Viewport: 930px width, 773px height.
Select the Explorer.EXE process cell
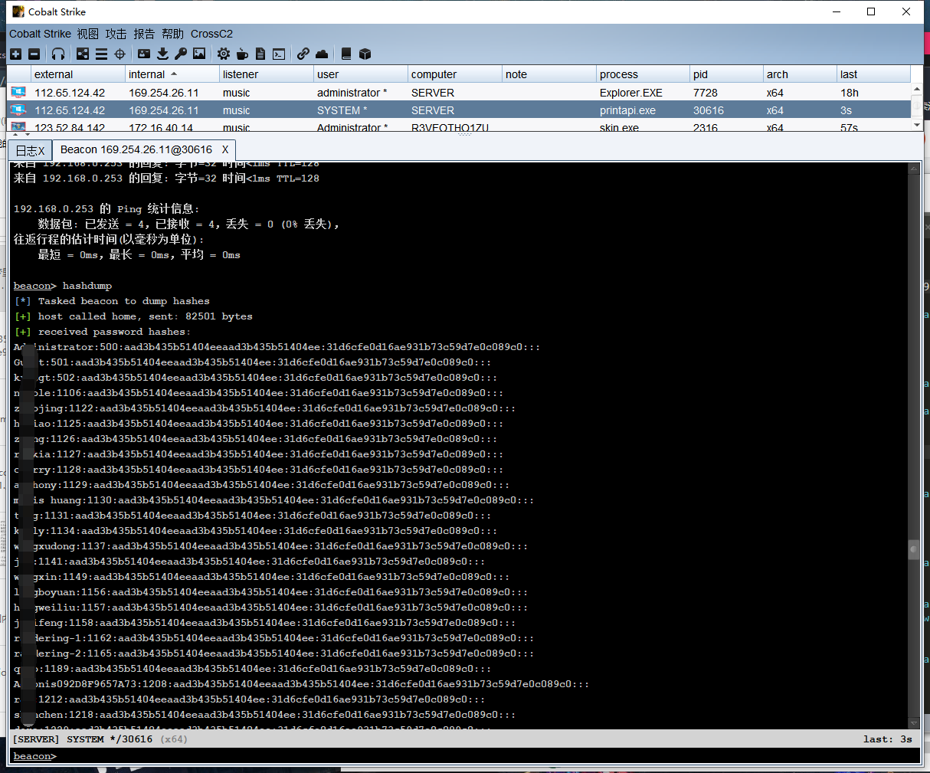[x=643, y=92]
